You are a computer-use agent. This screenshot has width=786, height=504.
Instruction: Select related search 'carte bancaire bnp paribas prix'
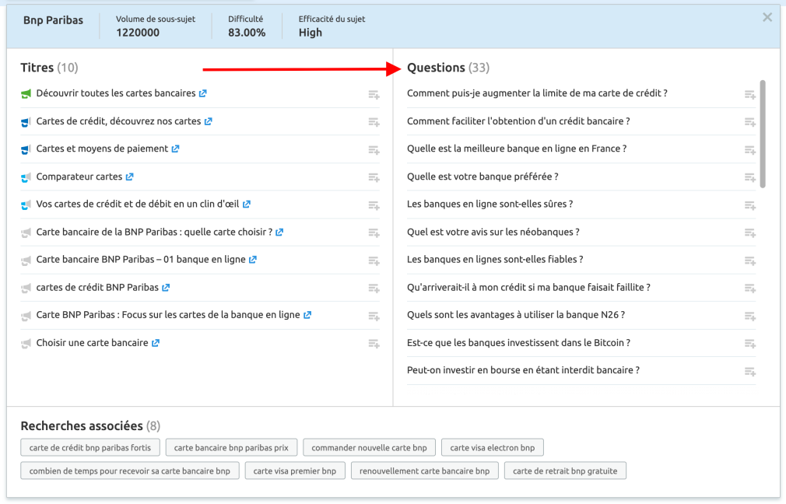point(231,448)
